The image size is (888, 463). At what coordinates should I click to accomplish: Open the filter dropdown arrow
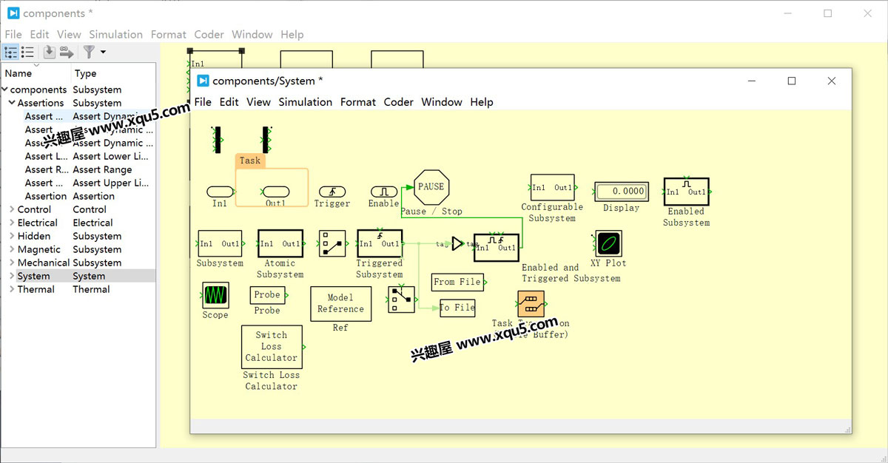click(x=103, y=52)
